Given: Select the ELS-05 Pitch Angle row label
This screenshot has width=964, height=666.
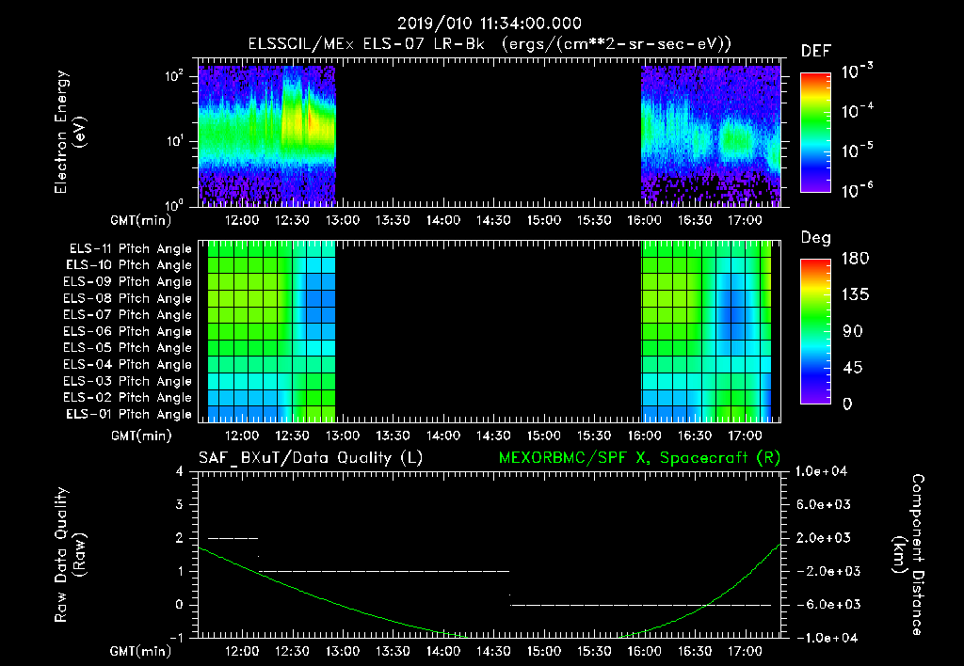Looking at the screenshot, I should click(x=127, y=348).
